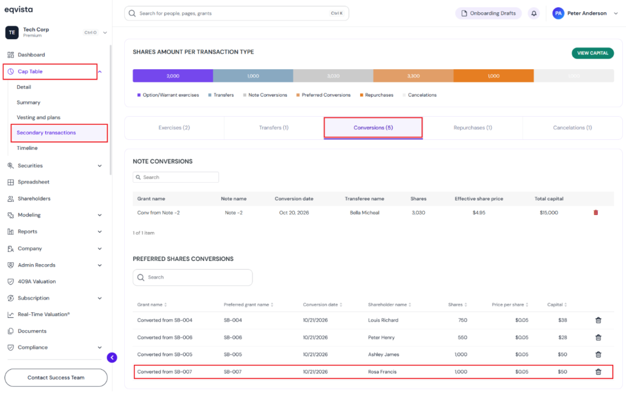
Task: Click the Company building icon
Action: (10, 249)
